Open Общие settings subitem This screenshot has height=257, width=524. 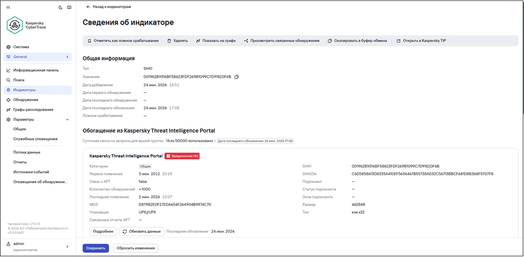pos(20,129)
